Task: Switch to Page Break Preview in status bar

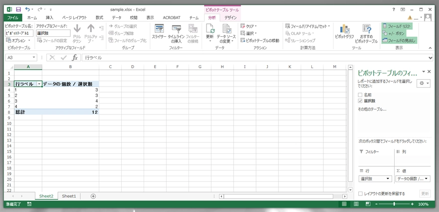Action: click(368, 204)
